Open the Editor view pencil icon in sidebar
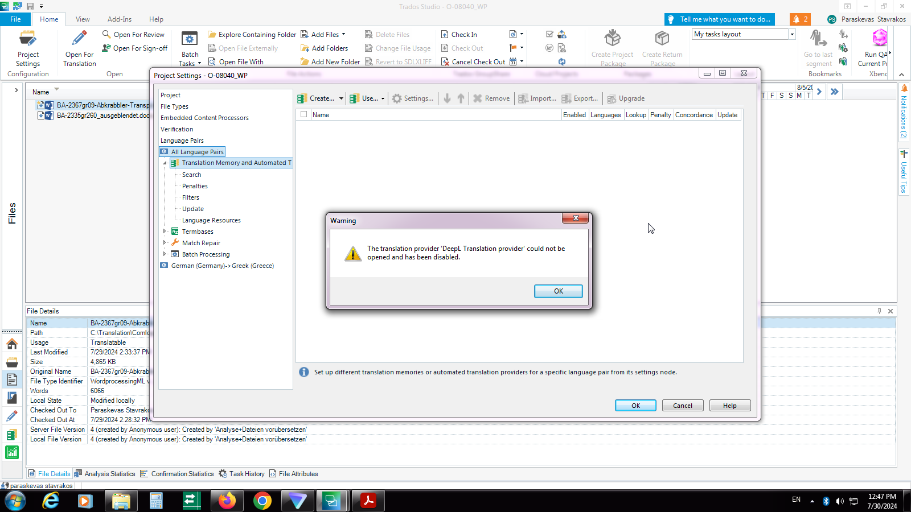This screenshot has width=911, height=512. [x=12, y=416]
